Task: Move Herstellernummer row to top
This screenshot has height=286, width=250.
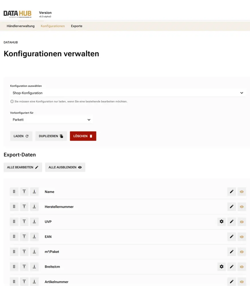Action: [24, 206]
